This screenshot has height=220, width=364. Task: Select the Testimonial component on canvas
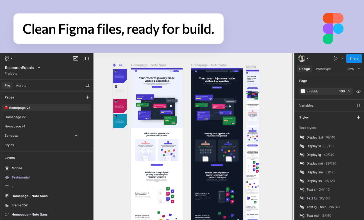coord(120,98)
